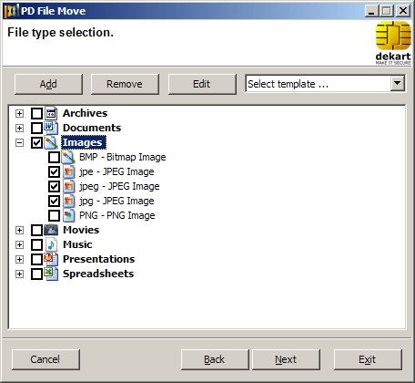The width and height of the screenshot is (415, 383).
Task: Open the Select template dropdown arrow
Action: pos(398,83)
